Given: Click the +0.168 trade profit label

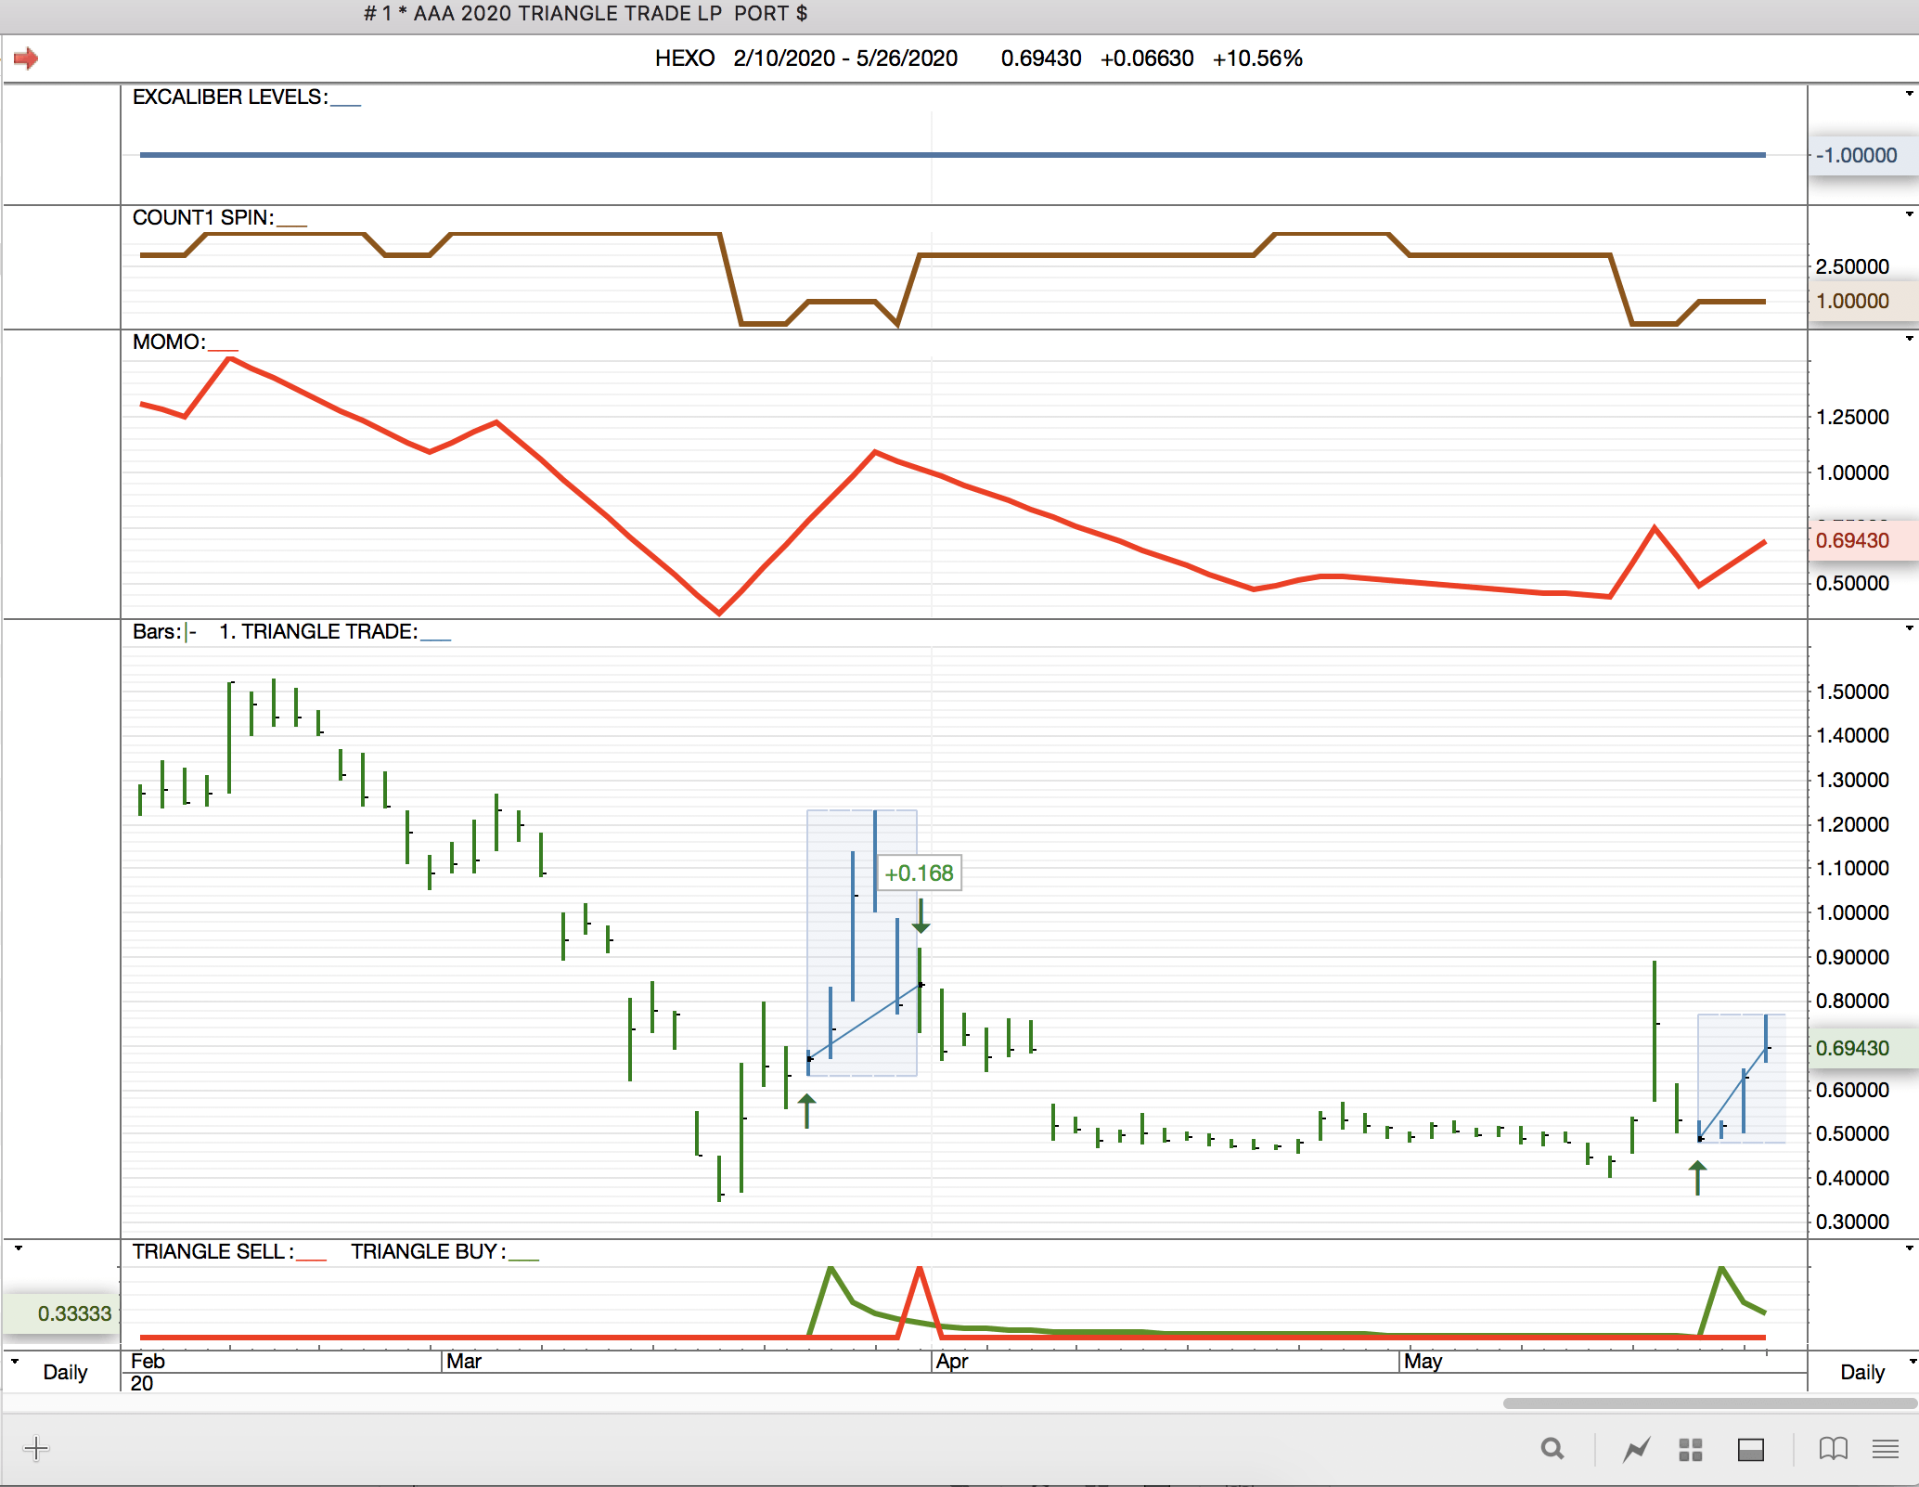Looking at the screenshot, I should coord(919,873).
